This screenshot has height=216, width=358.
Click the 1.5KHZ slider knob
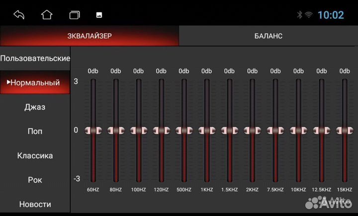coord(229,130)
